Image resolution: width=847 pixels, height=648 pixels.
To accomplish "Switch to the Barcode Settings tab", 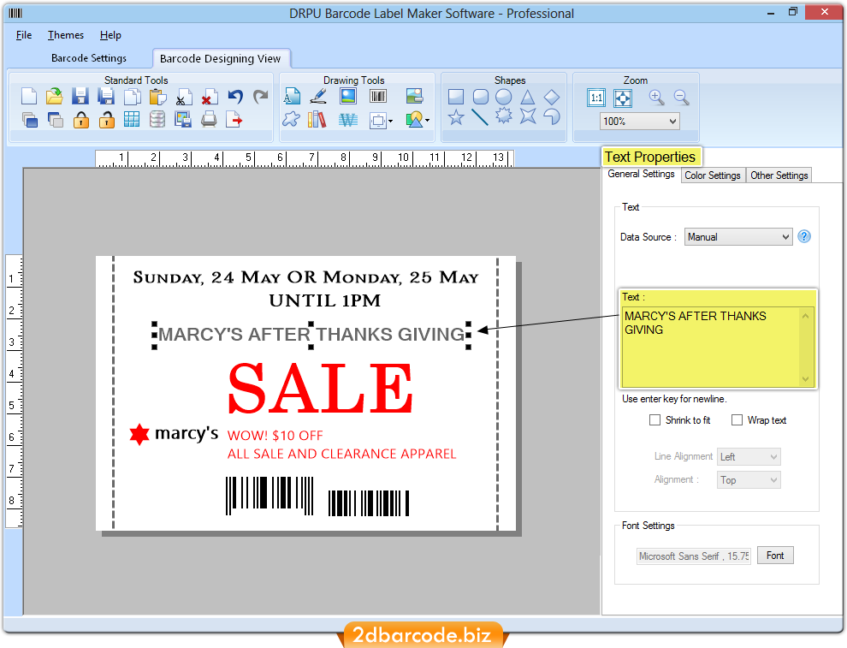I will point(89,58).
